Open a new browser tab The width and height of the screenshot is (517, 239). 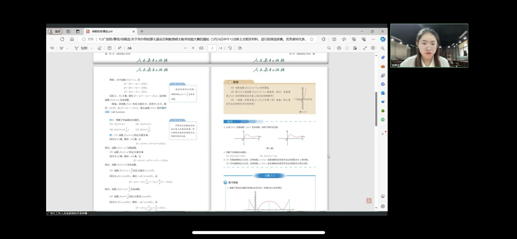pyautogui.click(x=142, y=31)
